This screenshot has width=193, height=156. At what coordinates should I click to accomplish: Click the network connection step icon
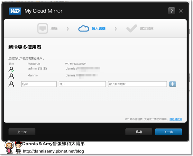point(42,29)
